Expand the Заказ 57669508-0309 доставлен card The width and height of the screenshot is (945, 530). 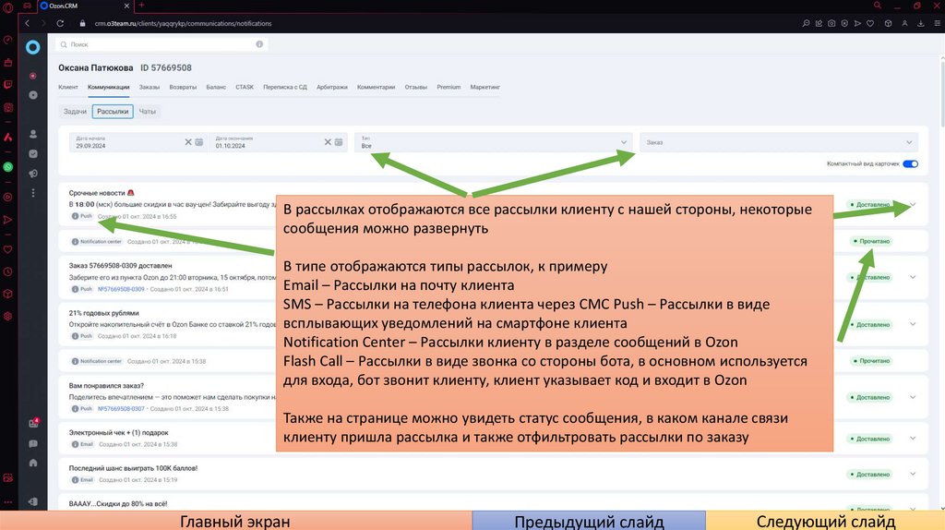(x=913, y=277)
